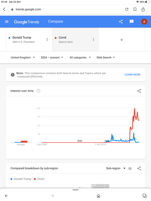Share the Interest over time chart
The height and width of the screenshot is (201, 151).
click(x=139, y=91)
